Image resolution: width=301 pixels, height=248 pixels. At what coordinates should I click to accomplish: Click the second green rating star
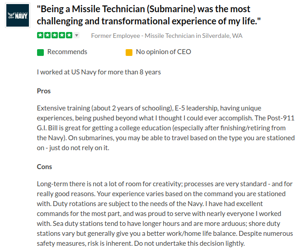pyautogui.click(x=47, y=35)
